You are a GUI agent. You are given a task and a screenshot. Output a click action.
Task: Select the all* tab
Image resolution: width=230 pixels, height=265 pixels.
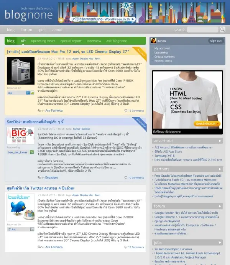pos(23,41)
